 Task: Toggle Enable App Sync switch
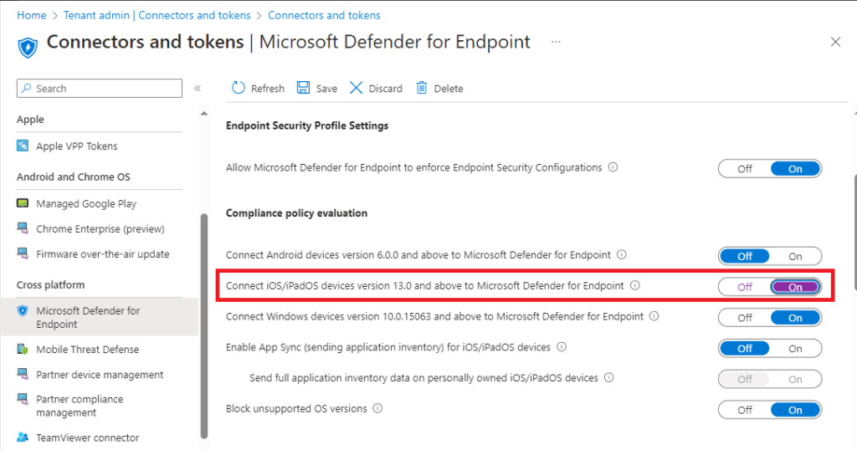769,348
